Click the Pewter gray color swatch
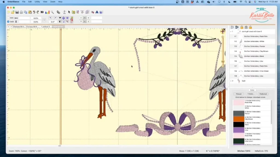280x157 pixels. click(x=238, y=113)
